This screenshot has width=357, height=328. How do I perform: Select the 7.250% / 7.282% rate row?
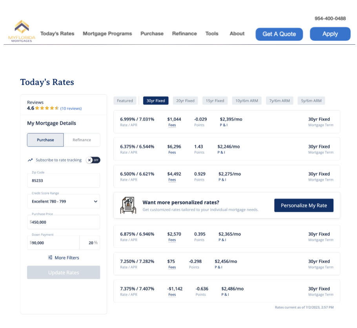tap(227, 264)
